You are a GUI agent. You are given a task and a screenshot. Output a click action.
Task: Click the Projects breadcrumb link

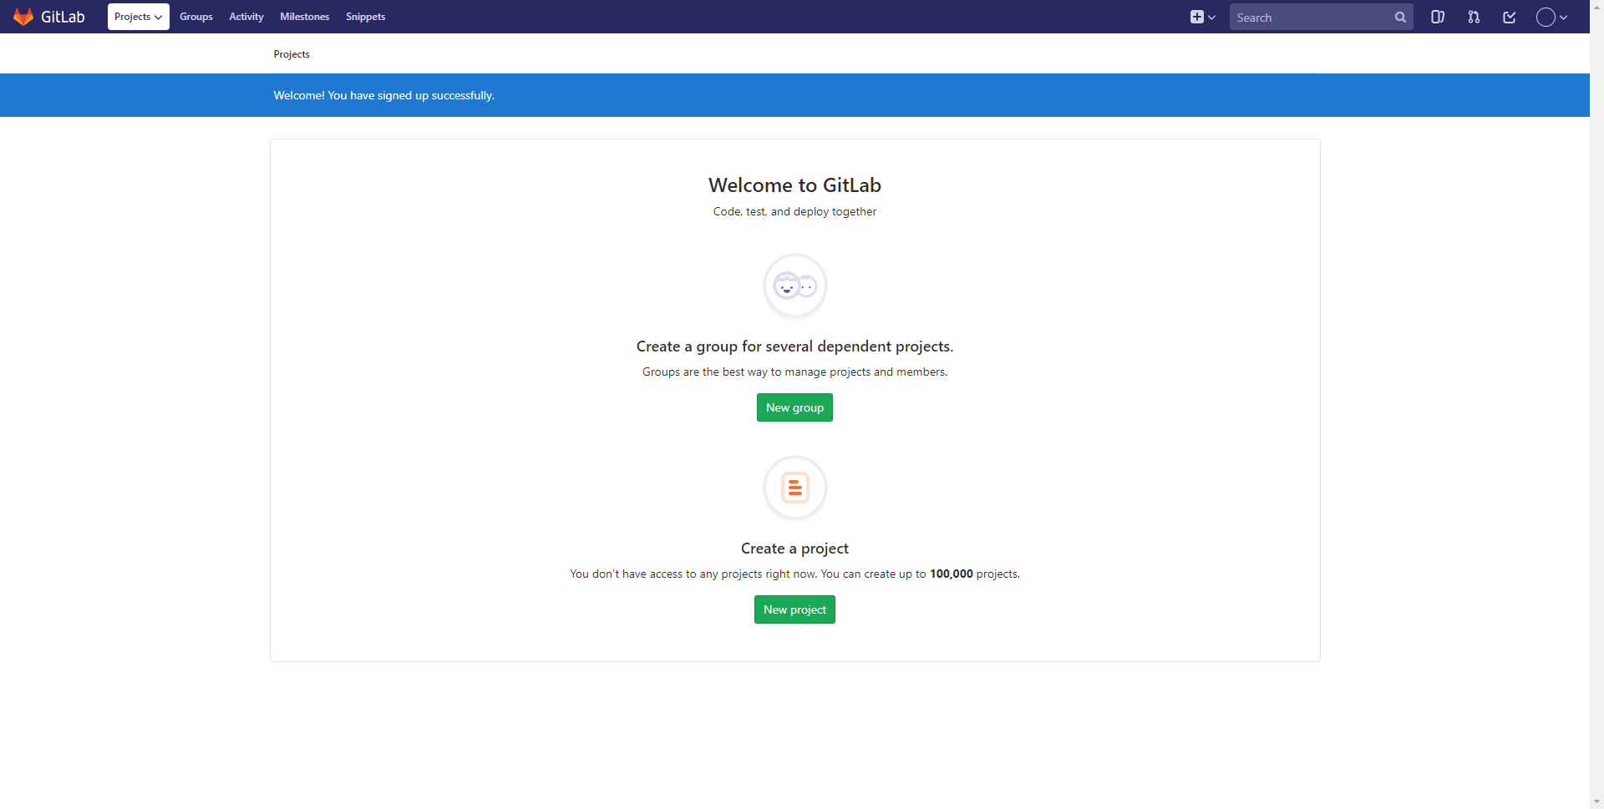click(x=292, y=54)
